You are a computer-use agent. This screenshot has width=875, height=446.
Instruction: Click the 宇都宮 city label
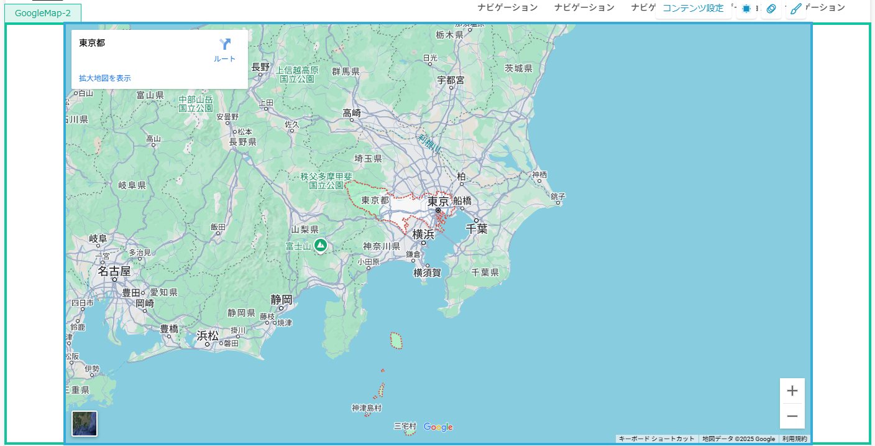click(451, 80)
